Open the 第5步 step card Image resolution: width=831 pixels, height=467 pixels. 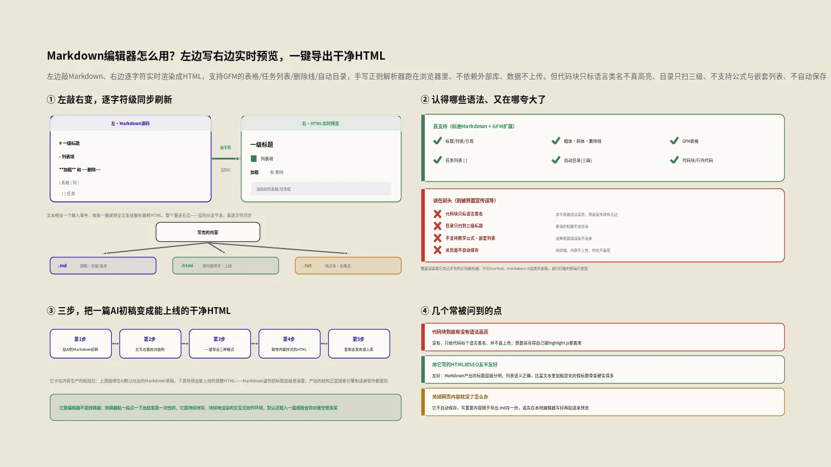pos(359,344)
